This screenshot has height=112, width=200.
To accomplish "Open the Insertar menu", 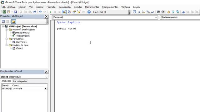I will click(40, 7).
